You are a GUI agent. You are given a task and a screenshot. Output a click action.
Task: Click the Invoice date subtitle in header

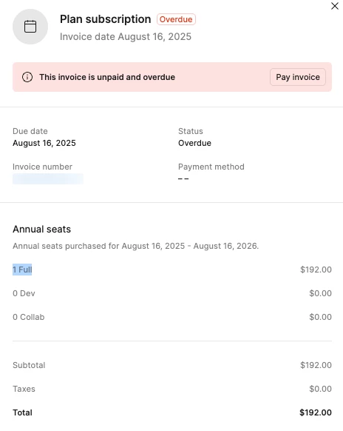click(126, 36)
